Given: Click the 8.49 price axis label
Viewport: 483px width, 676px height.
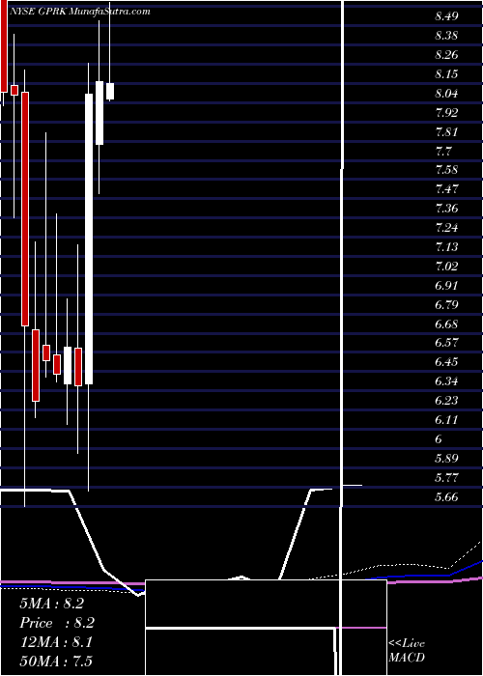Looking at the screenshot, I should click(446, 16).
